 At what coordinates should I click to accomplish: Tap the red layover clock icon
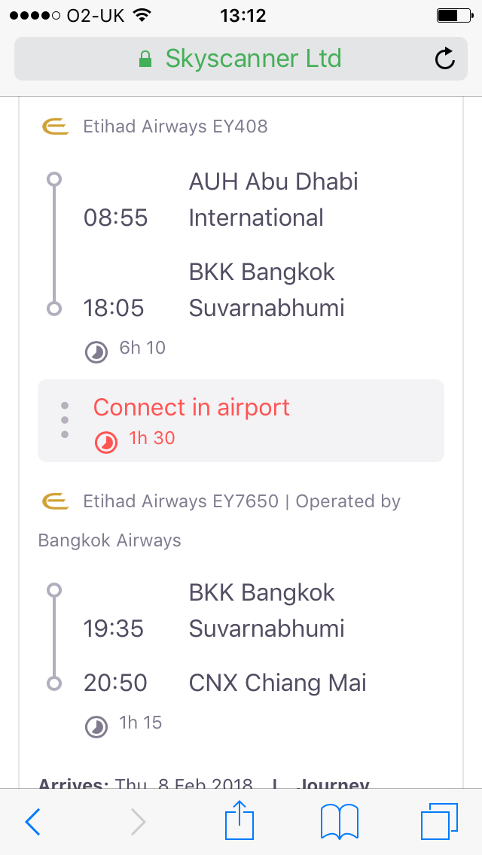click(106, 443)
